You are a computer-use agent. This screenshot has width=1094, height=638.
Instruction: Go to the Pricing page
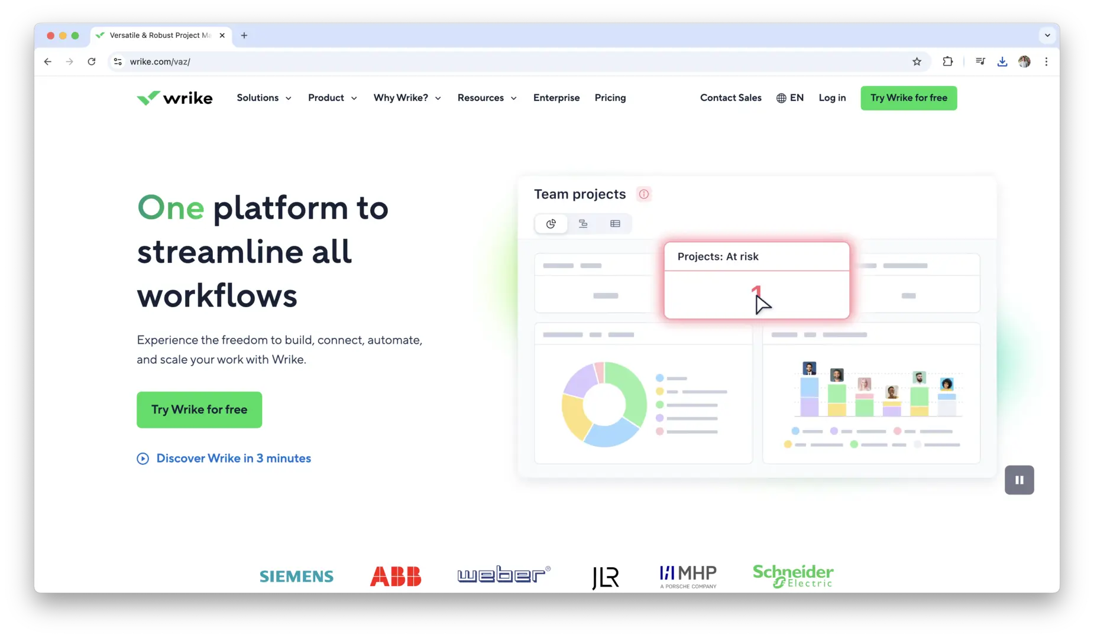pos(610,98)
